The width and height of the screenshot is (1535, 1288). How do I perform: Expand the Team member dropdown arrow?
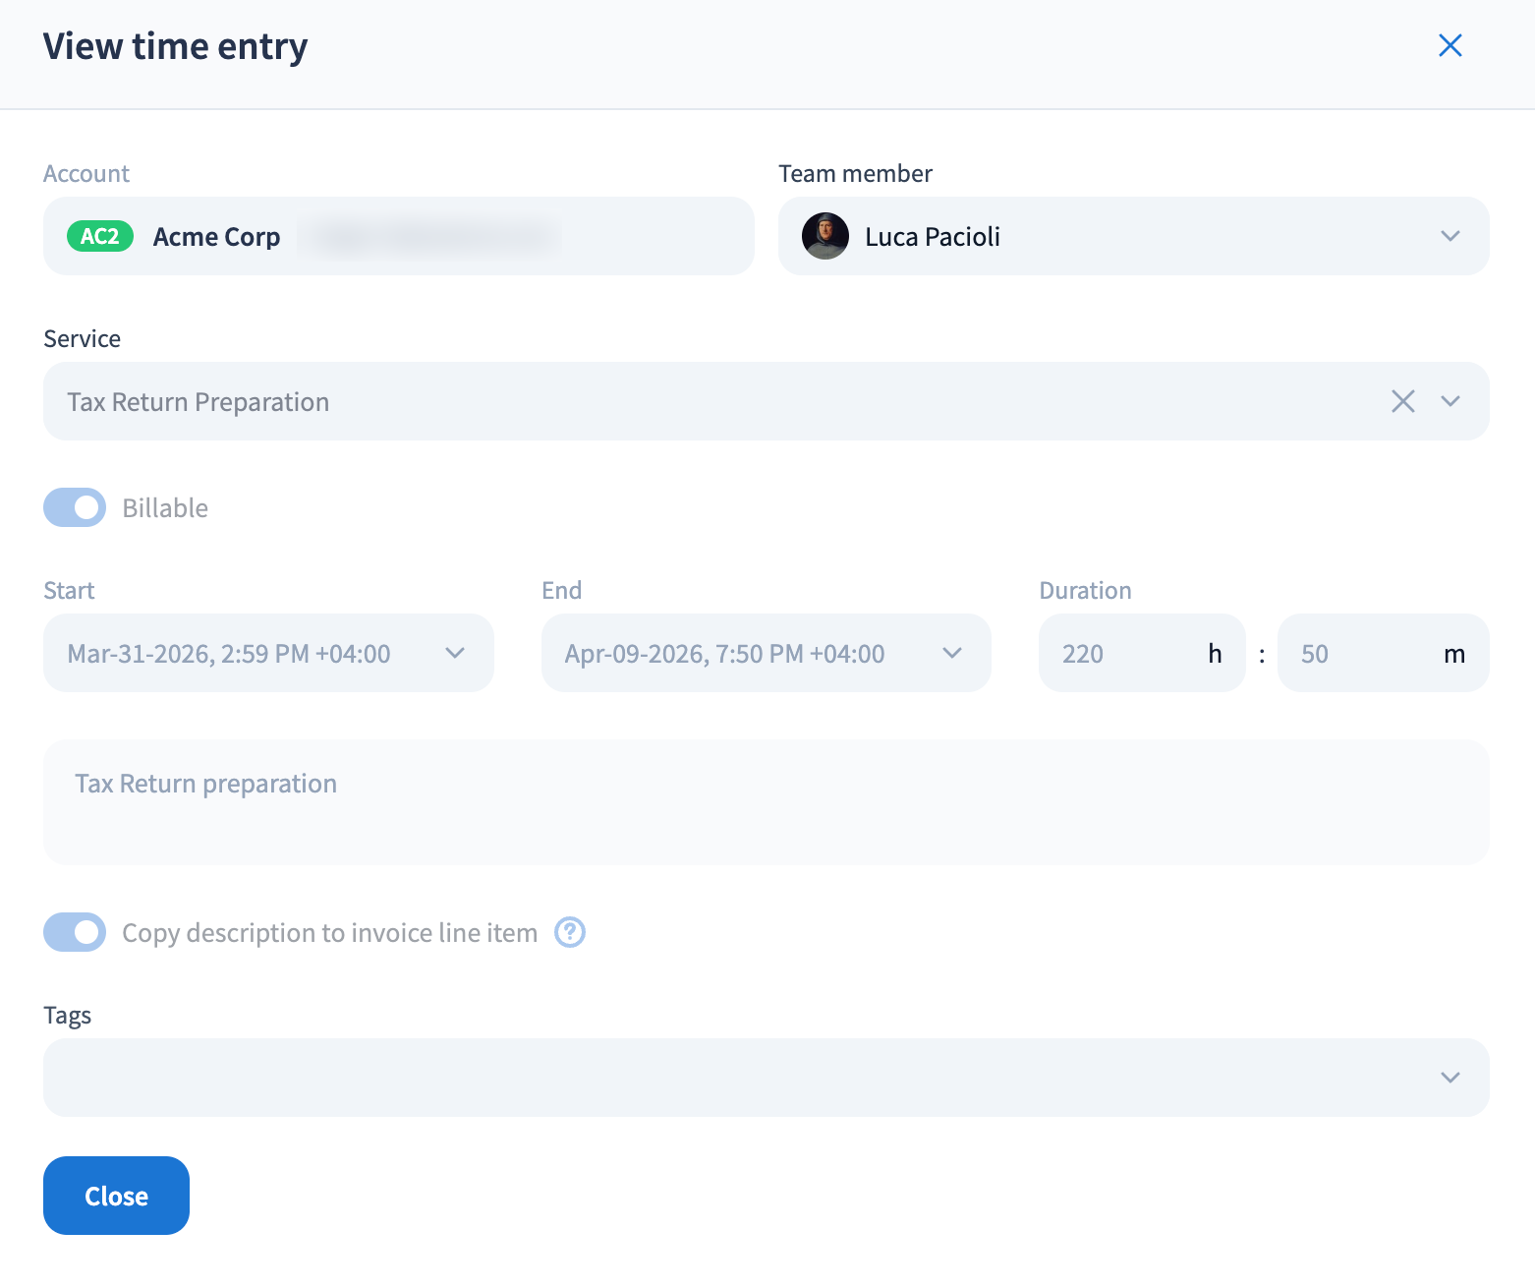1450,237
